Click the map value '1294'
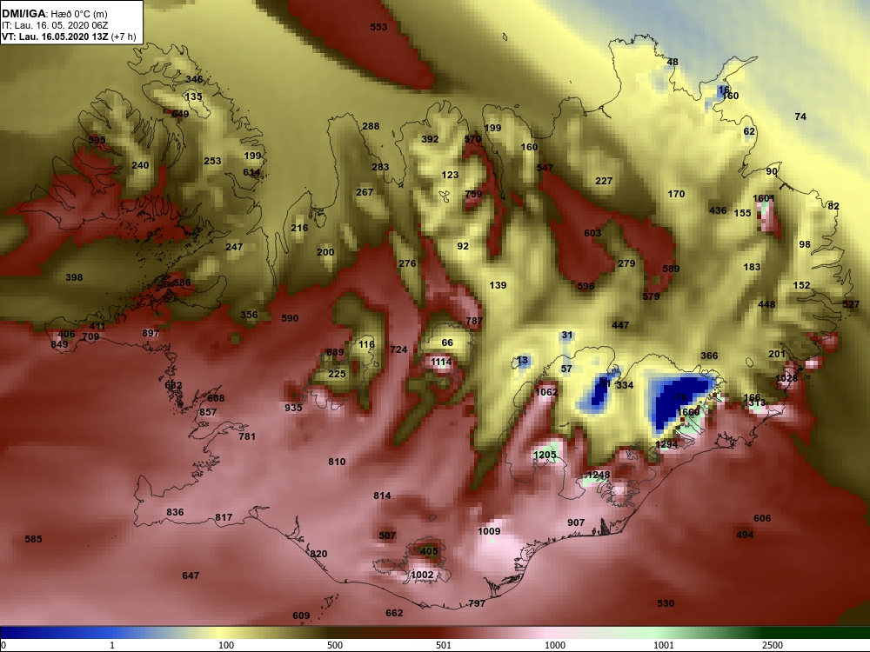Image resolution: width=870 pixels, height=652 pixels. pyautogui.click(x=666, y=444)
